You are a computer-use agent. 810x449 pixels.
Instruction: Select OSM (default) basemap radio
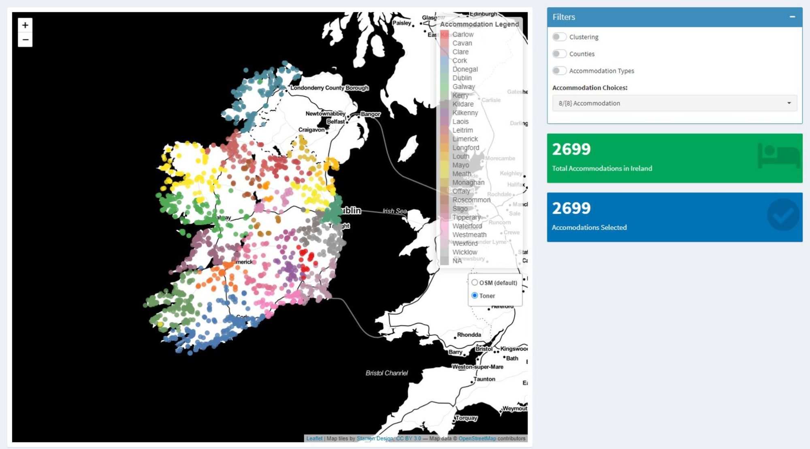click(475, 282)
